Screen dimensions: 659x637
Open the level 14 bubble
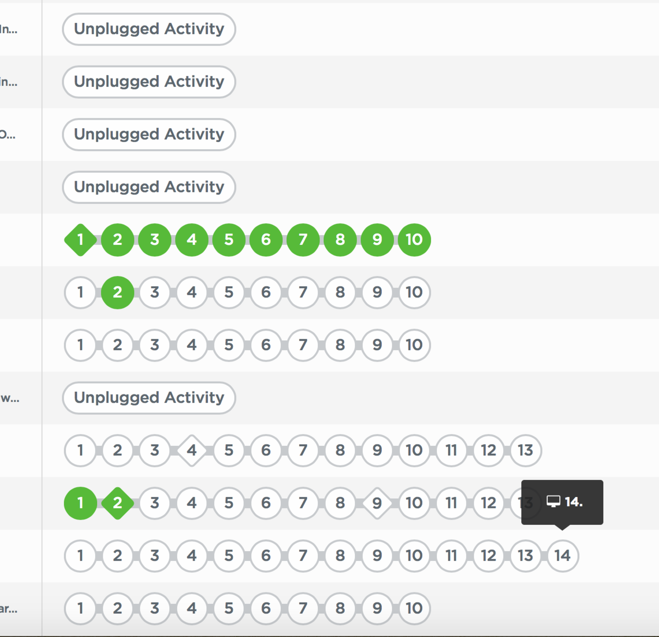tap(563, 556)
